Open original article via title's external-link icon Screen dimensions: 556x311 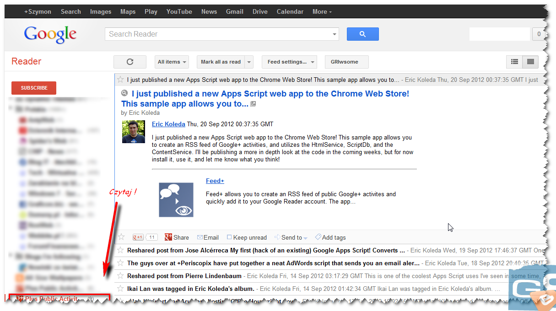[253, 104]
